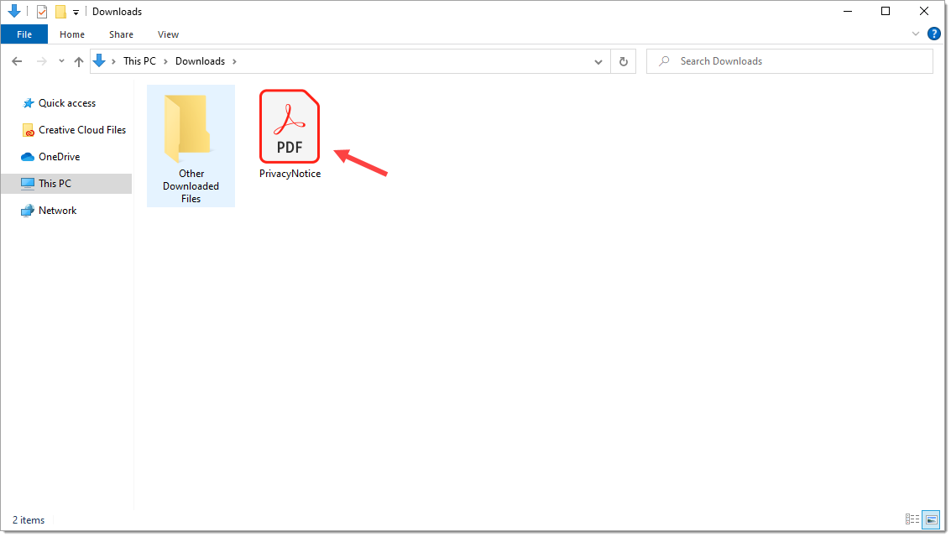Select OneDrive in navigation pane
Image resolution: width=951 pixels, height=537 pixels.
click(x=50, y=156)
